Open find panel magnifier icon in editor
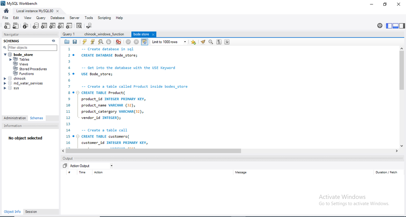406x217 pixels. click(211, 42)
